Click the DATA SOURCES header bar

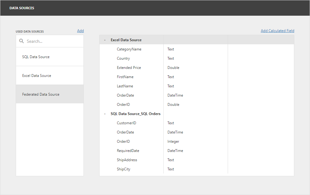(x=22, y=8)
